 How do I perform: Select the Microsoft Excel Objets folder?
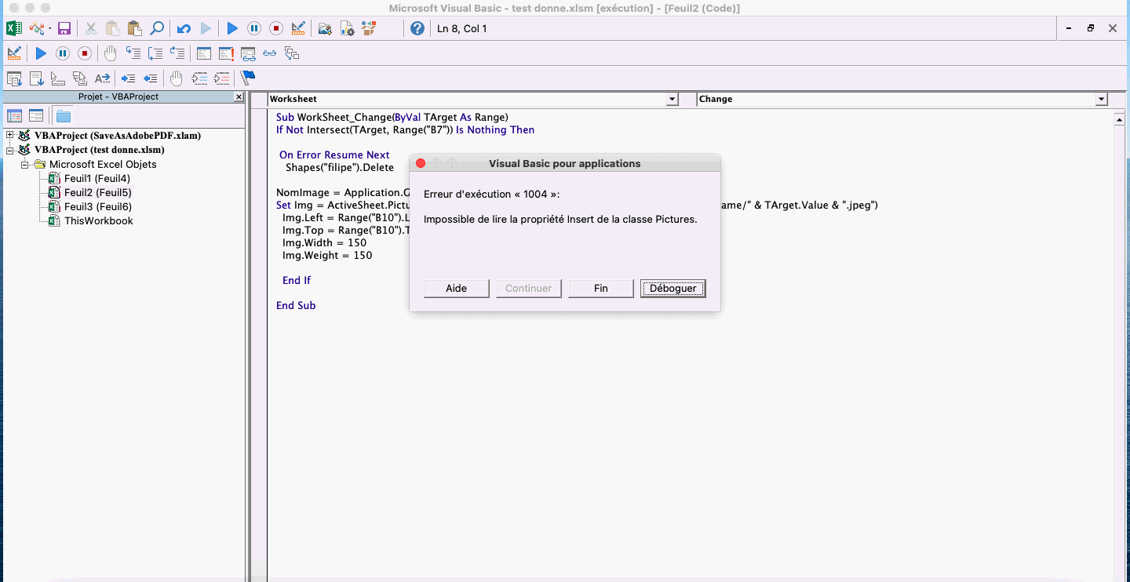(x=103, y=165)
